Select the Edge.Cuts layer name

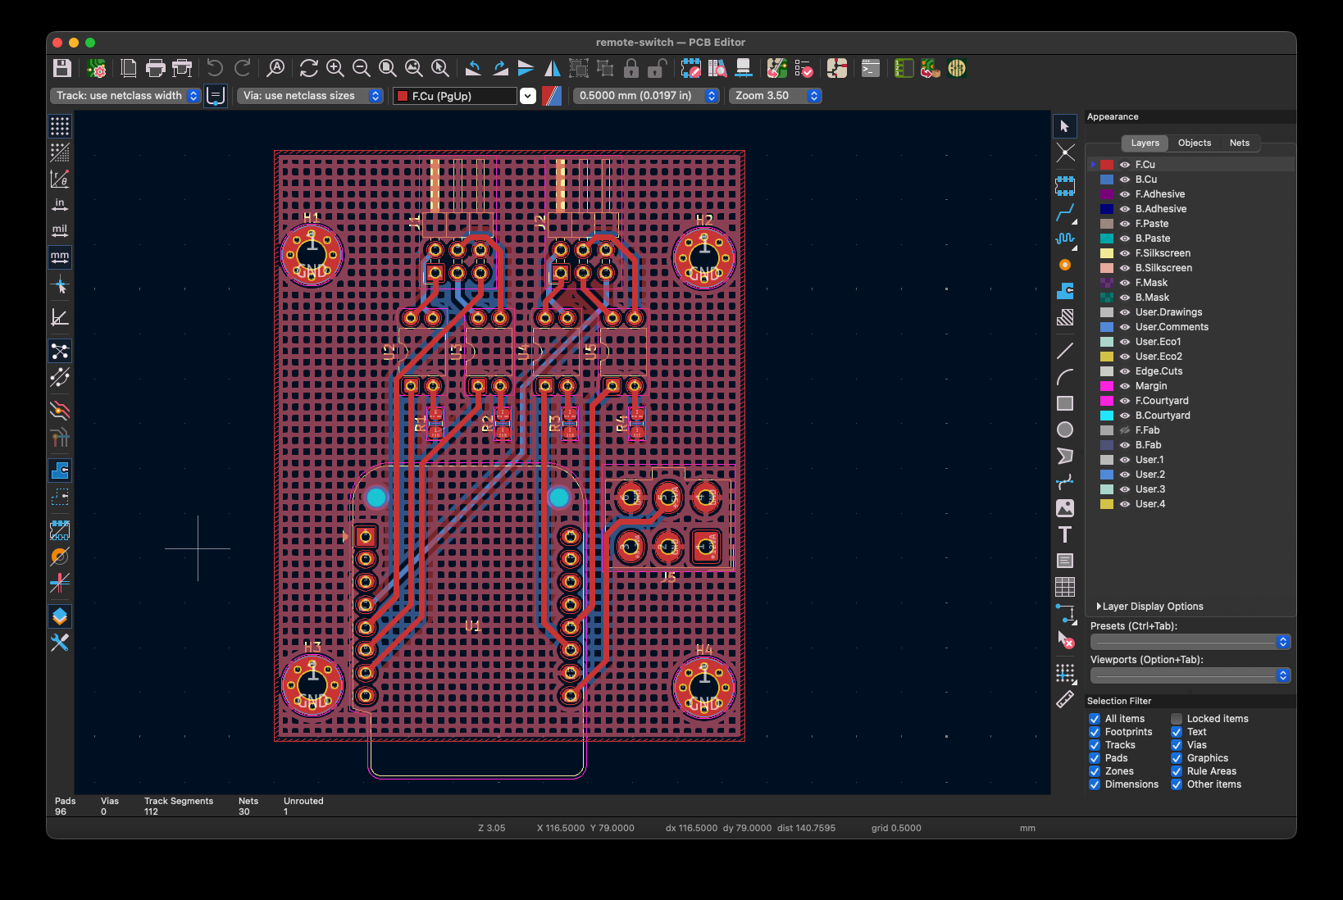coord(1159,371)
